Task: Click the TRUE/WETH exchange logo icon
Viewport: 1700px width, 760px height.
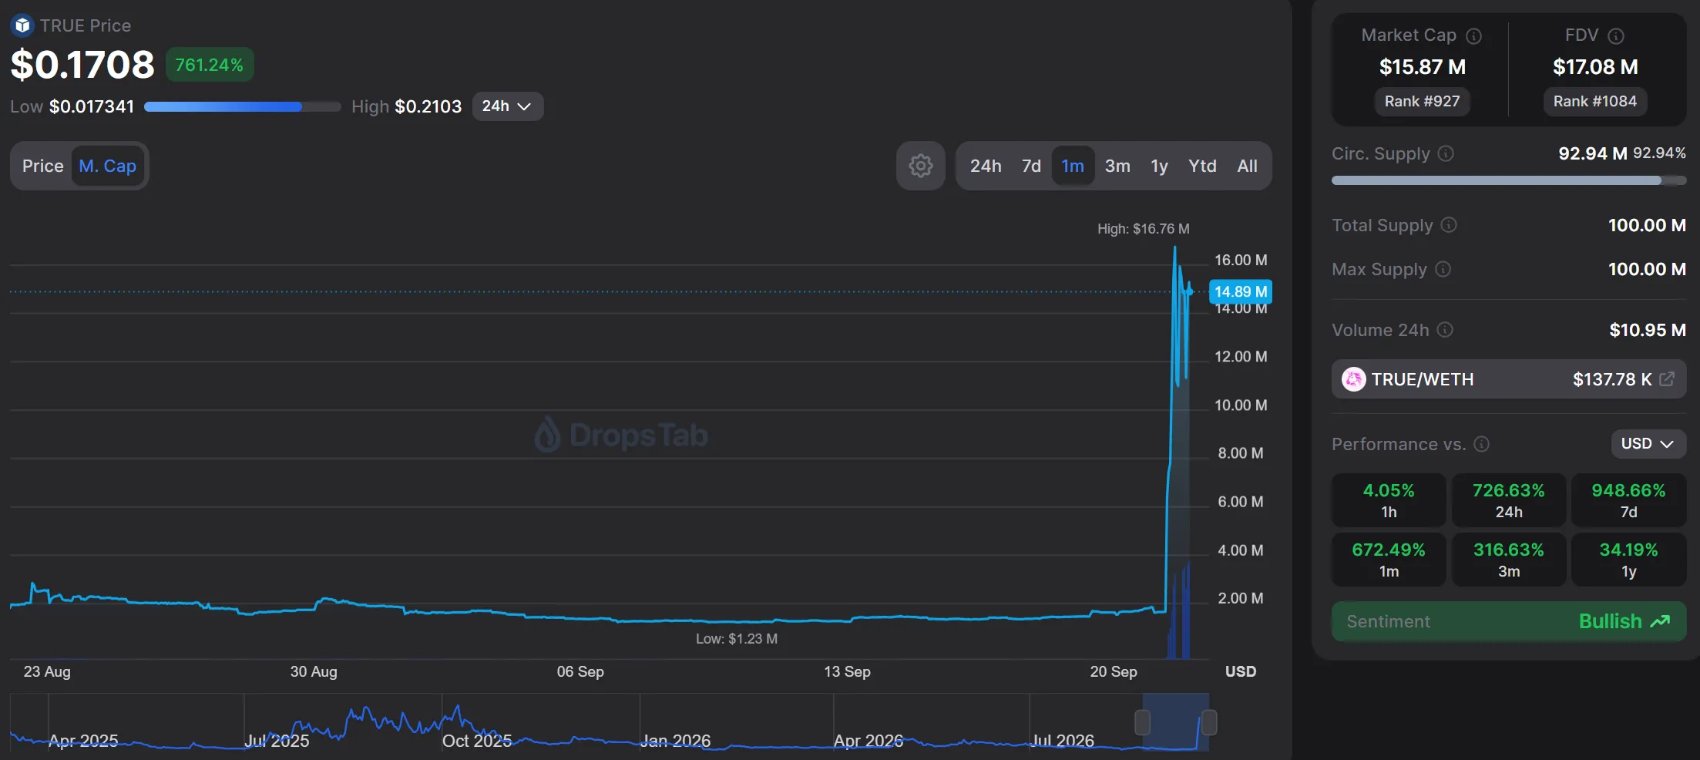Action: pyautogui.click(x=1353, y=379)
